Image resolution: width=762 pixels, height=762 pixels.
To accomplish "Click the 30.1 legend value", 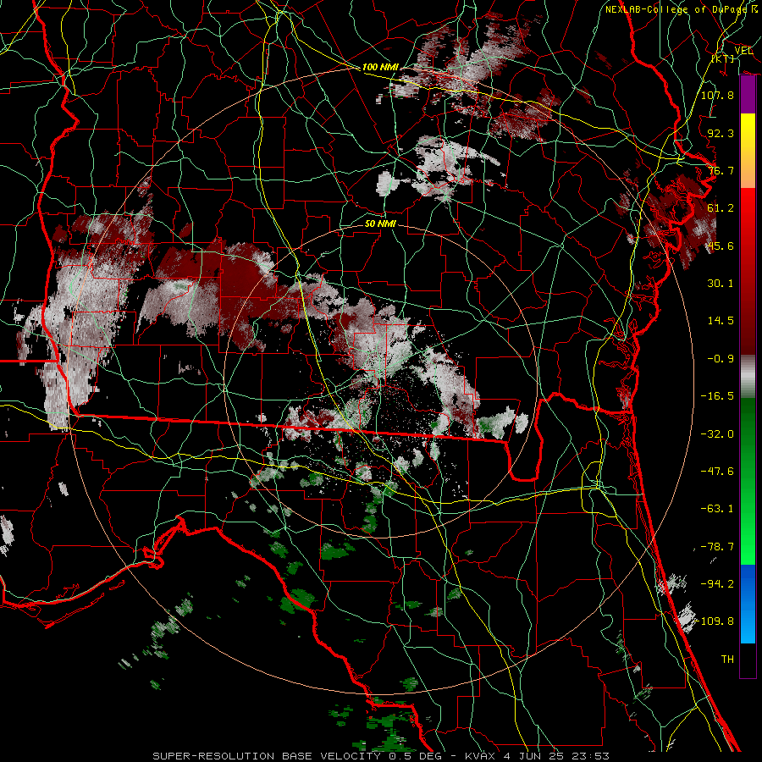I will point(721,284).
